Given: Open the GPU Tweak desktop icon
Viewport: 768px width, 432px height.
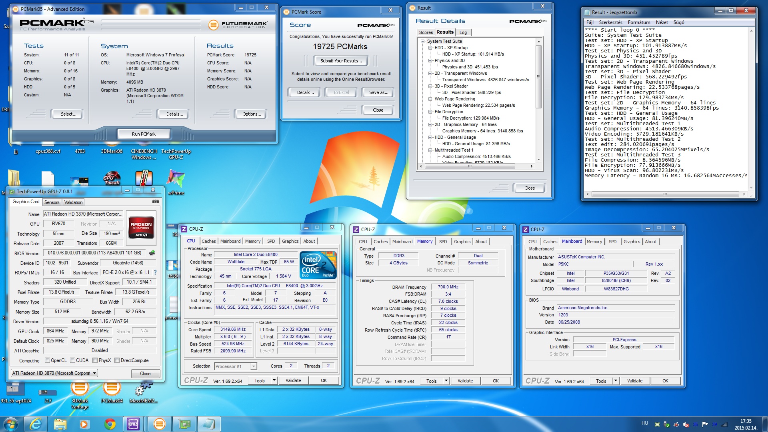Looking at the screenshot, I should point(112,178).
